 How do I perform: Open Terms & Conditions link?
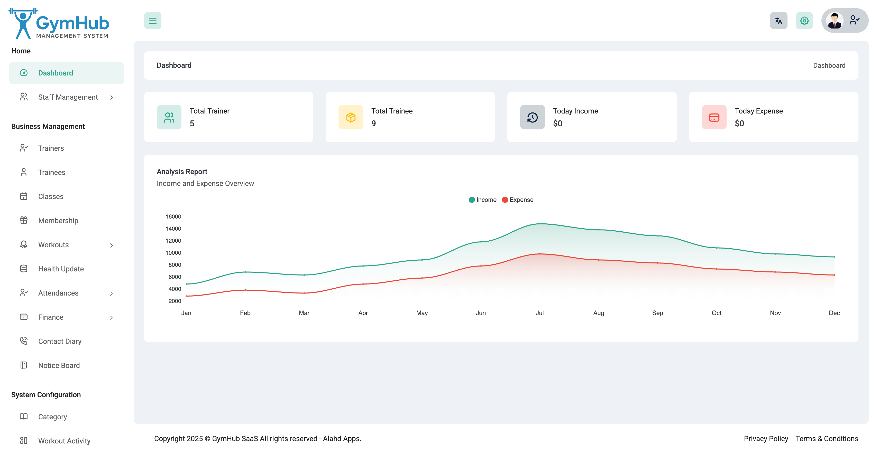click(x=827, y=439)
